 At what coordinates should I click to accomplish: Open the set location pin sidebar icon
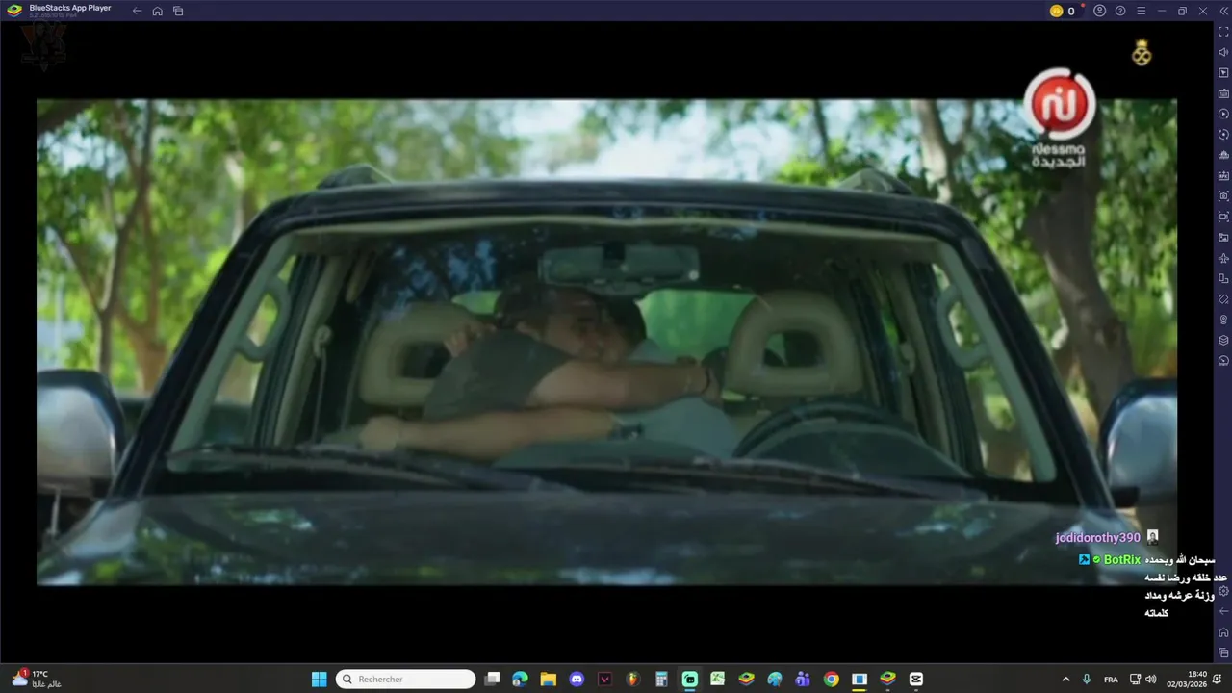tap(1223, 320)
